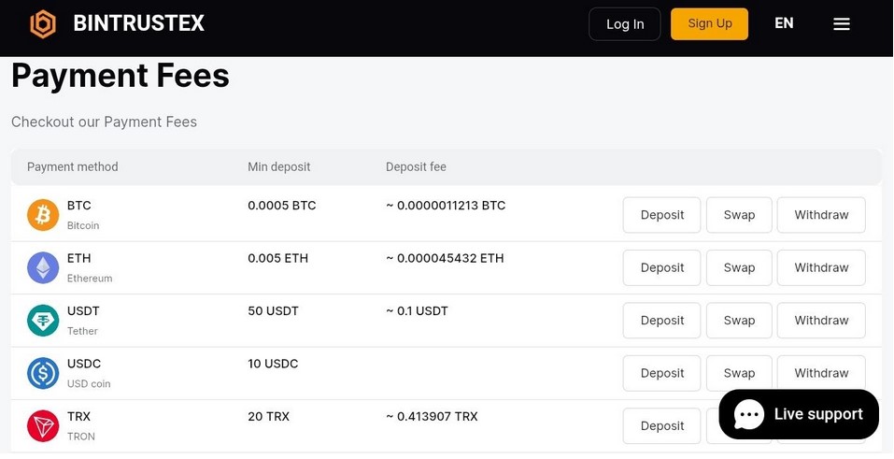Viewport: 894px width, 459px height.
Task: Click Deposit in the ETH row
Action: 661,267
